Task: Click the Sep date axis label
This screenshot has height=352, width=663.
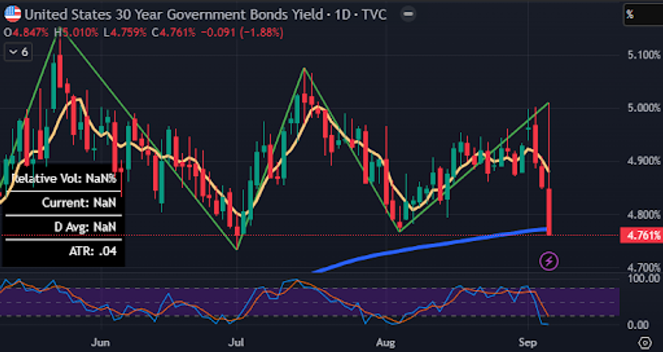Action: coord(527,342)
